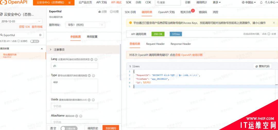
Task: Click the feedback face icon next to Uuids
Action: click(93, 100)
